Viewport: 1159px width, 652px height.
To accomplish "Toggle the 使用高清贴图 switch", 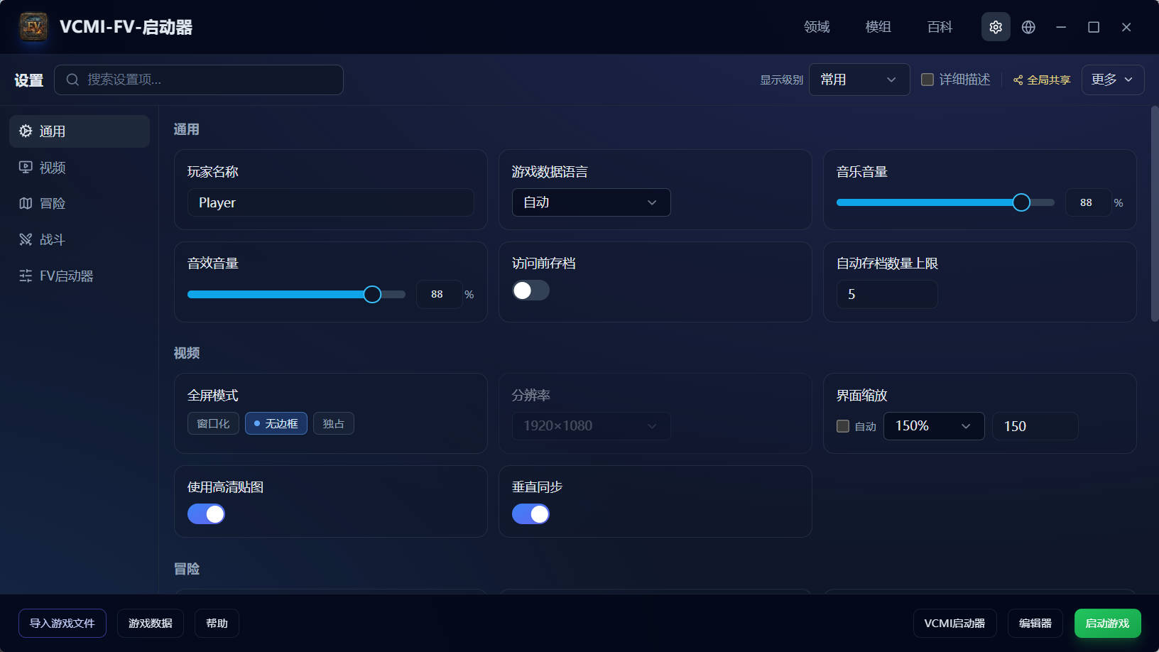I will tap(206, 514).
